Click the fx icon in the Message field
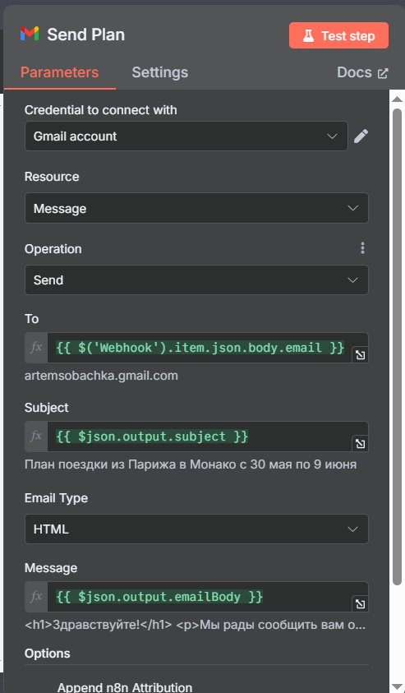 click(36, 597)
